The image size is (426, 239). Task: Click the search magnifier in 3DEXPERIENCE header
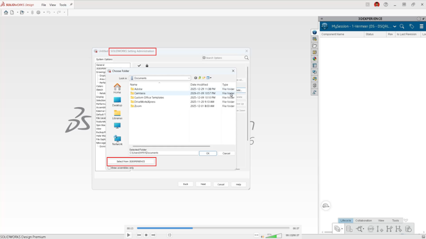(x=402, y=26)
